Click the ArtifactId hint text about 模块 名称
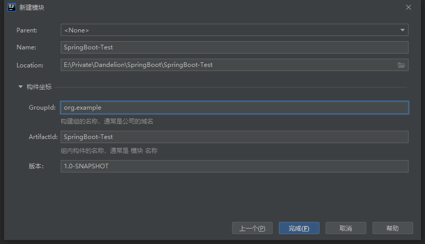 109,151
